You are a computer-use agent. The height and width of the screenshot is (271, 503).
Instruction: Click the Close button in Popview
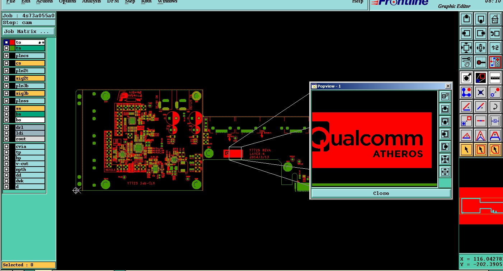pos(381,193)
